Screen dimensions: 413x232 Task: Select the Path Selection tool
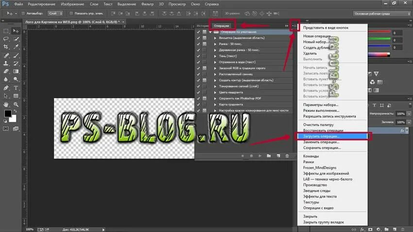pyautogui.click(x=6, y=96)
